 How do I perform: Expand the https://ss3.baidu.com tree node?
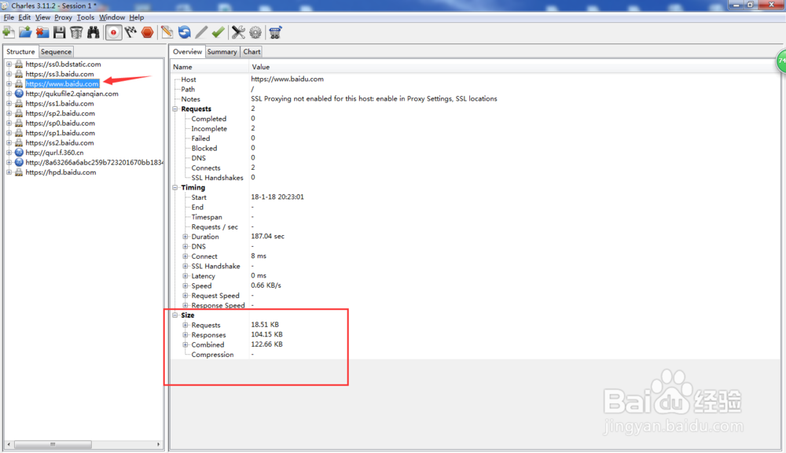(9, 74)
